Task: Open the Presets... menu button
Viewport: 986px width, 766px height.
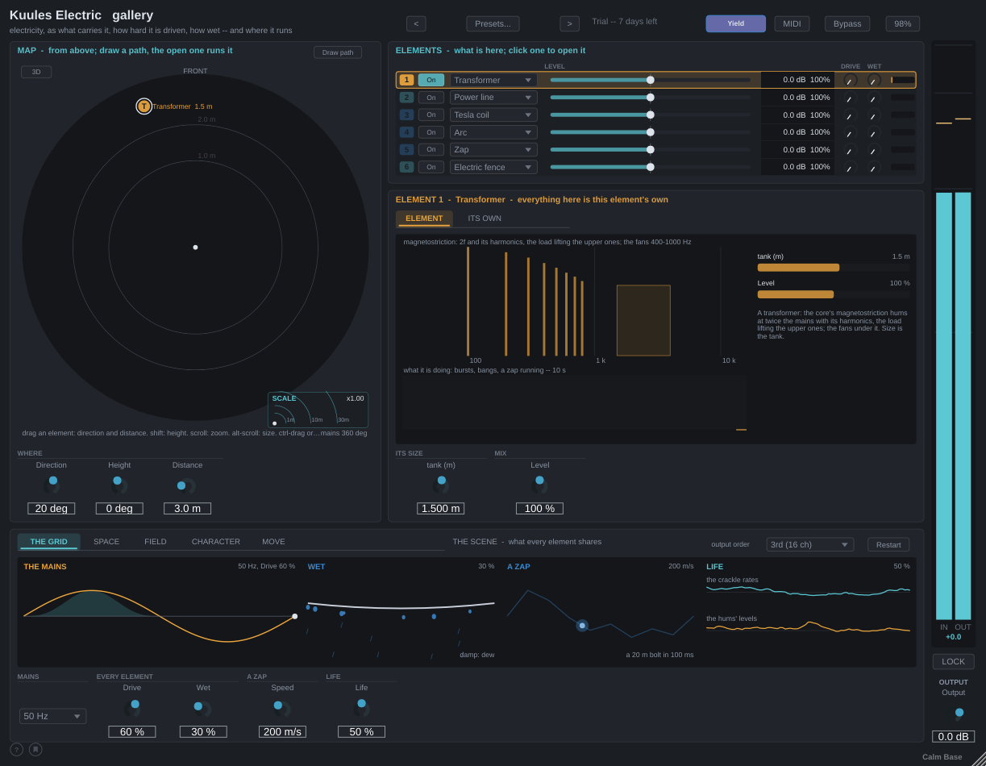Action: [x=493, y=23]
